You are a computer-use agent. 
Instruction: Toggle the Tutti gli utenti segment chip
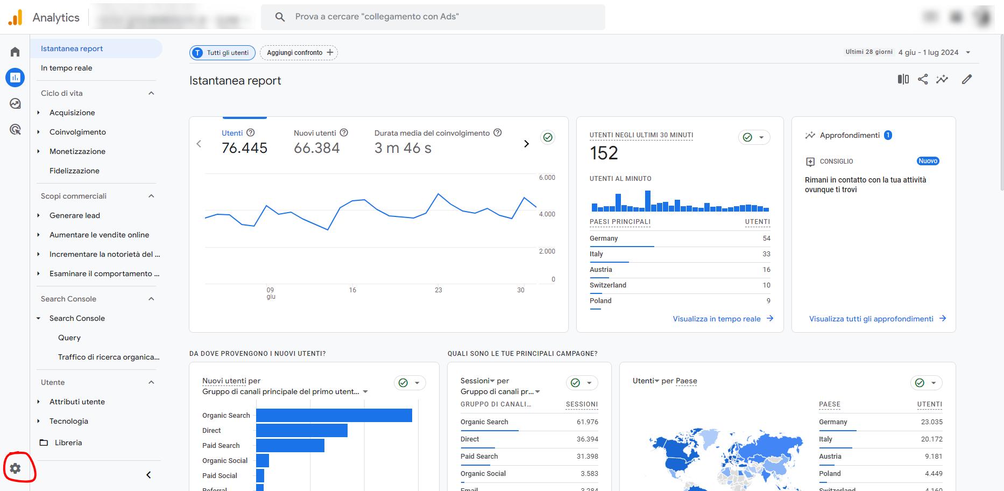click(222, 53)
